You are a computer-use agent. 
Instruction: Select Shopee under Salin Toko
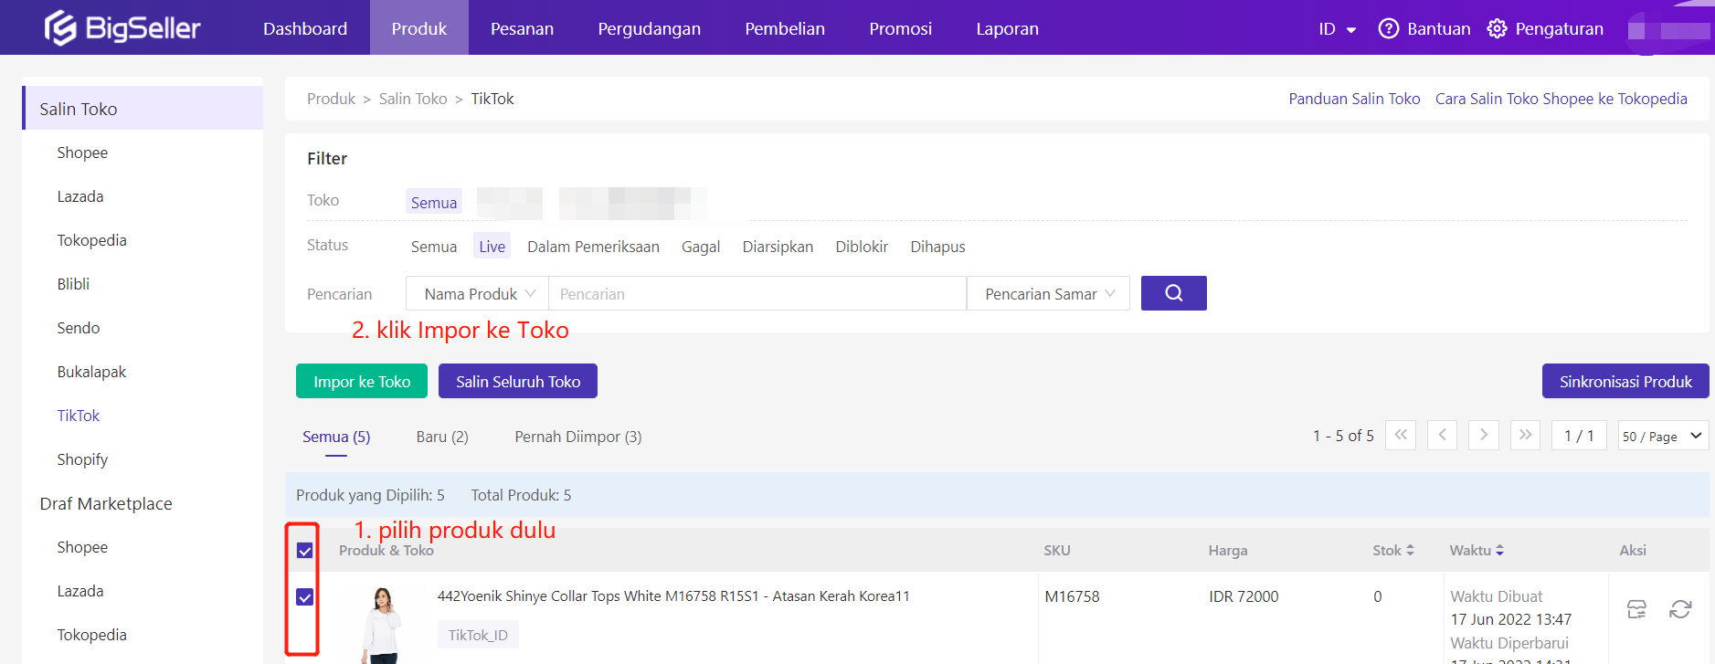coord(82,153)
